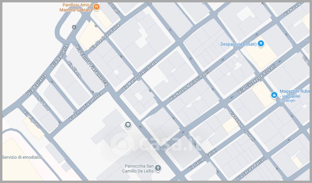Click the bus stop icon on the map
The image size is (312, 183).
pos(74,27)
